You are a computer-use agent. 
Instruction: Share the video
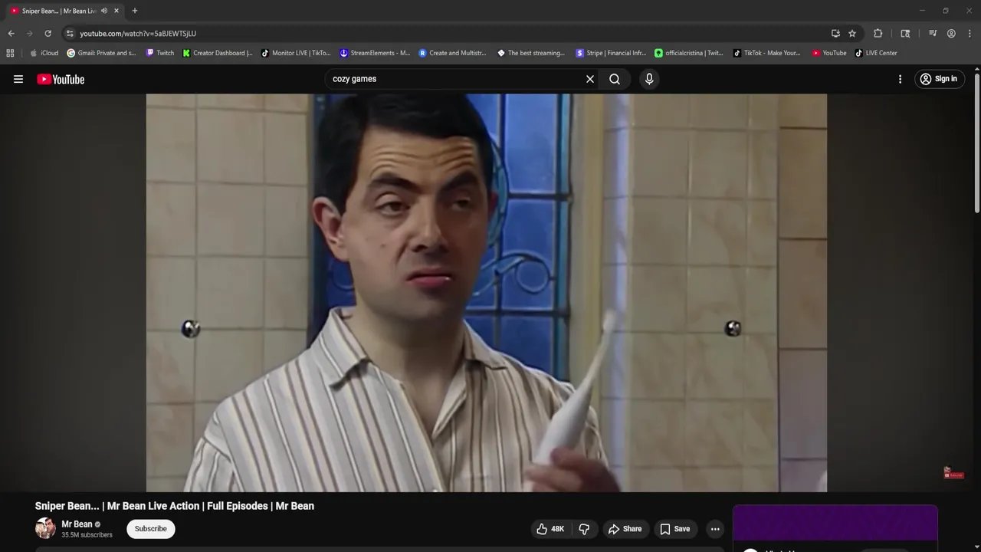625,529
